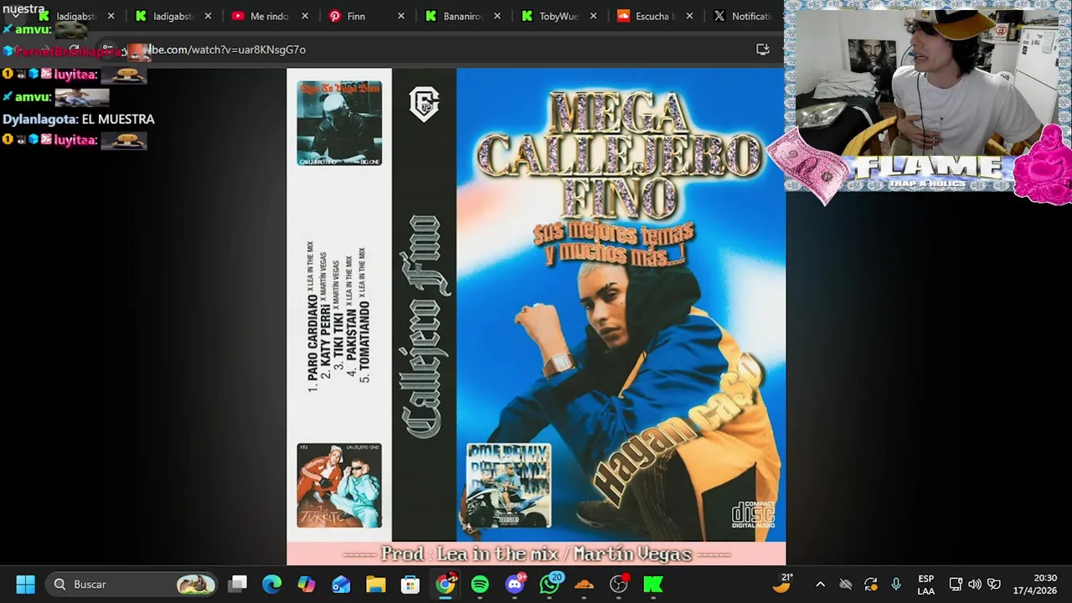Image resolution: width=1072 pixels, height=603 pixels.
Task: Click the Buscar search box on the taskbar
Action: (131, 584)
